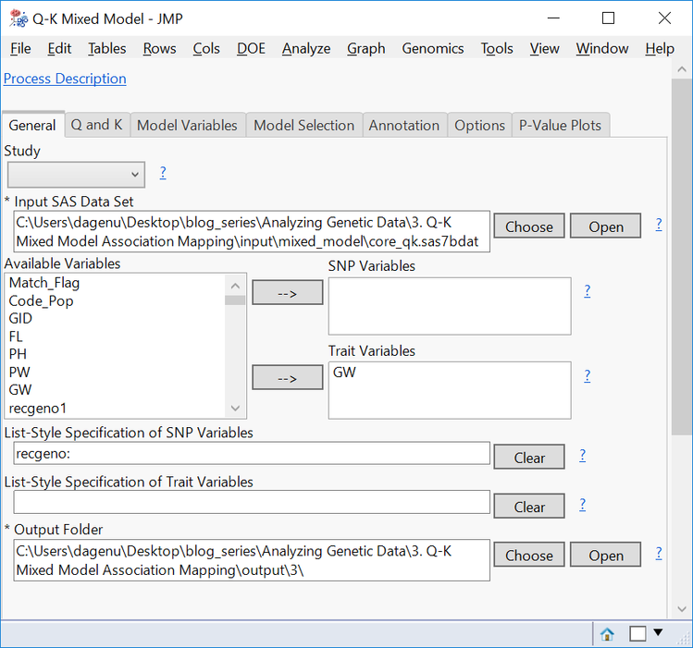
Task: Click help question mark for Output Folder
Action: tap(659, 553)
